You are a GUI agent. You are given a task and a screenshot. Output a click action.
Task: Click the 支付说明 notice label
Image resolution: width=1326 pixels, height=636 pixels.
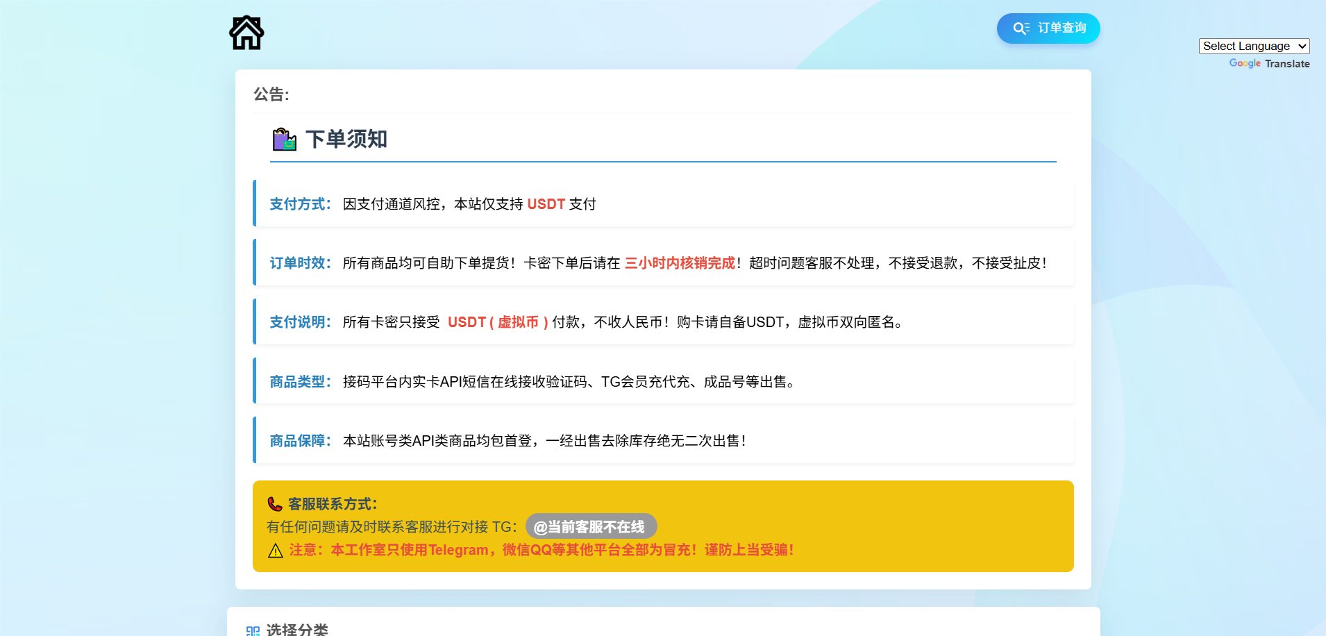pyautogui.click(x=300, y=322)
